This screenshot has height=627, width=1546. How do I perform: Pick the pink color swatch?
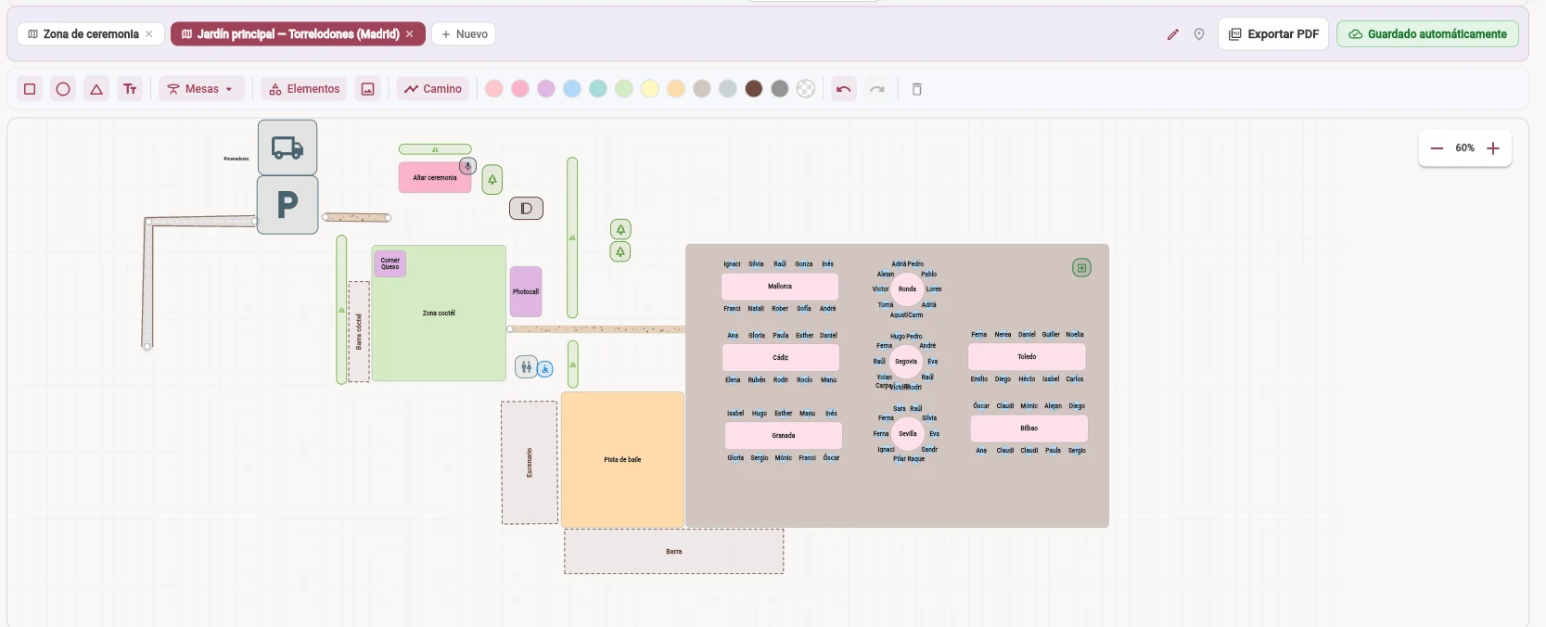(520, 89)
